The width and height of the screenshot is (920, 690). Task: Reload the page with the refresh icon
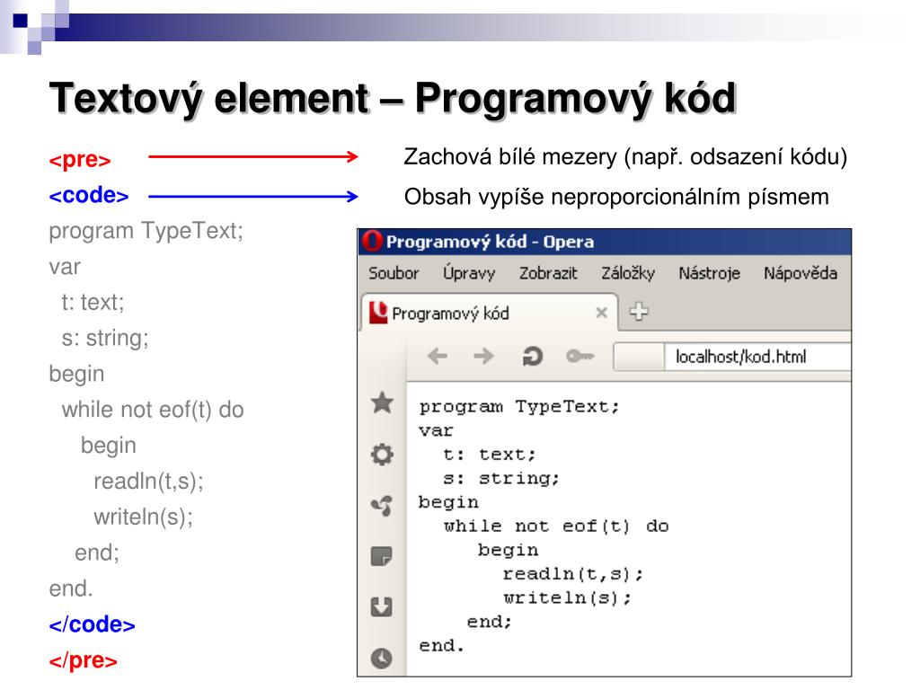[532, 356]
